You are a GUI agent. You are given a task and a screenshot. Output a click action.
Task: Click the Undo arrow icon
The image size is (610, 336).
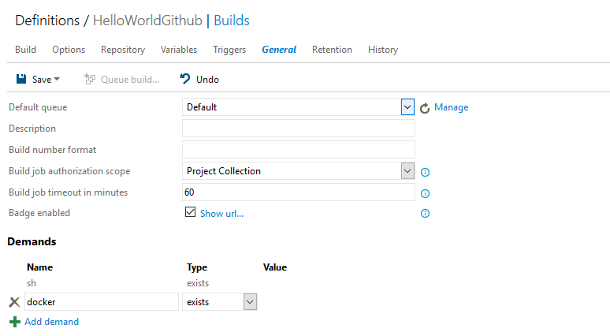[184, 79]
